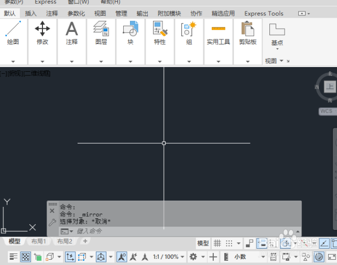337x265 pixels.
Task: Click the large A 注释 panel icon
Action: coord(72,29)
